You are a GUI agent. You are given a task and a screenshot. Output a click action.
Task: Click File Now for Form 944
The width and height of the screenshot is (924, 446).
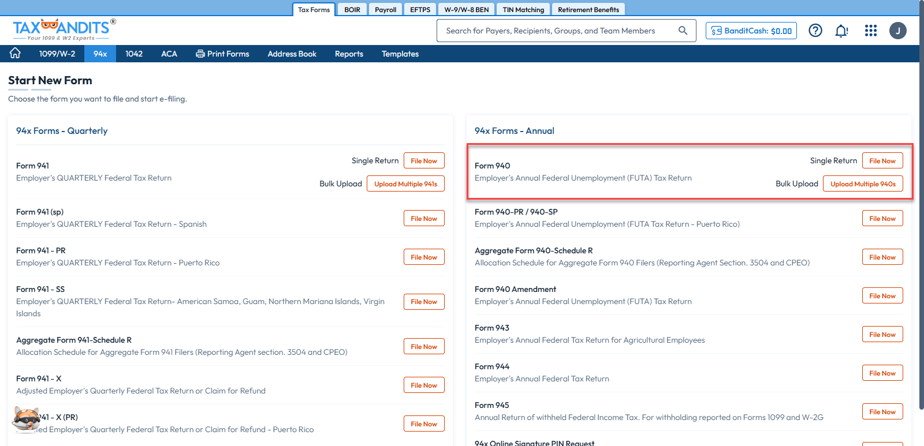pyautogui.click(x=882, y=373)
